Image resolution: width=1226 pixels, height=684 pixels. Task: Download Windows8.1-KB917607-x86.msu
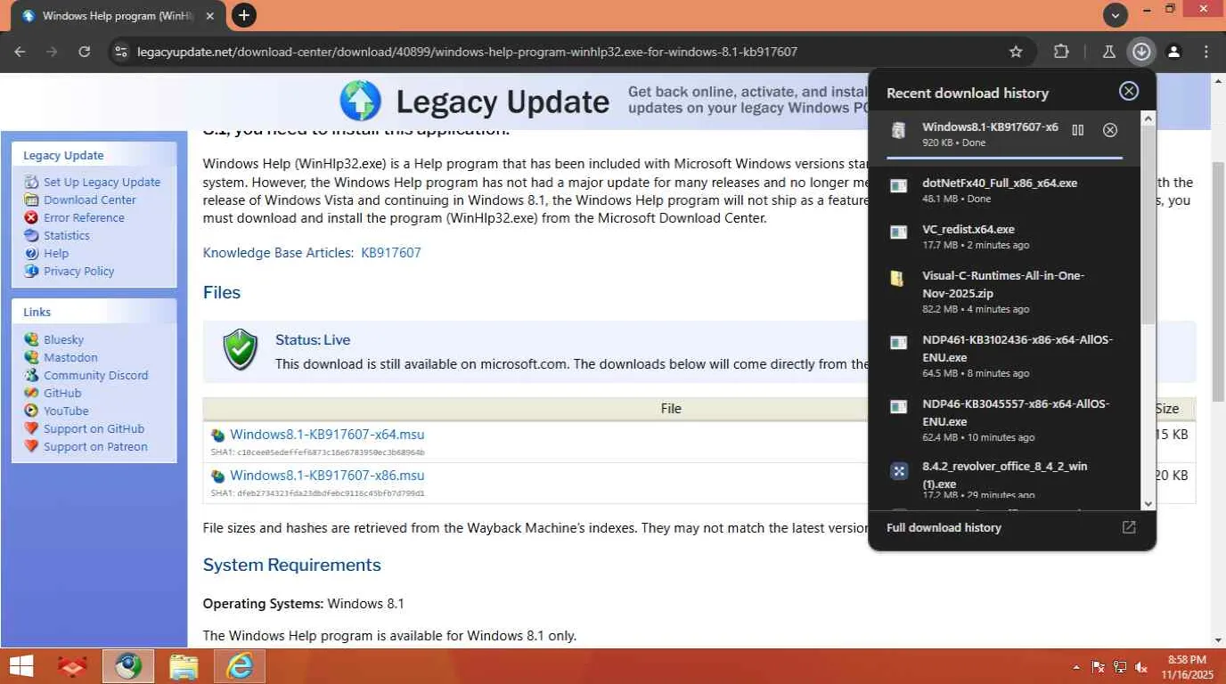pos(327,476)
